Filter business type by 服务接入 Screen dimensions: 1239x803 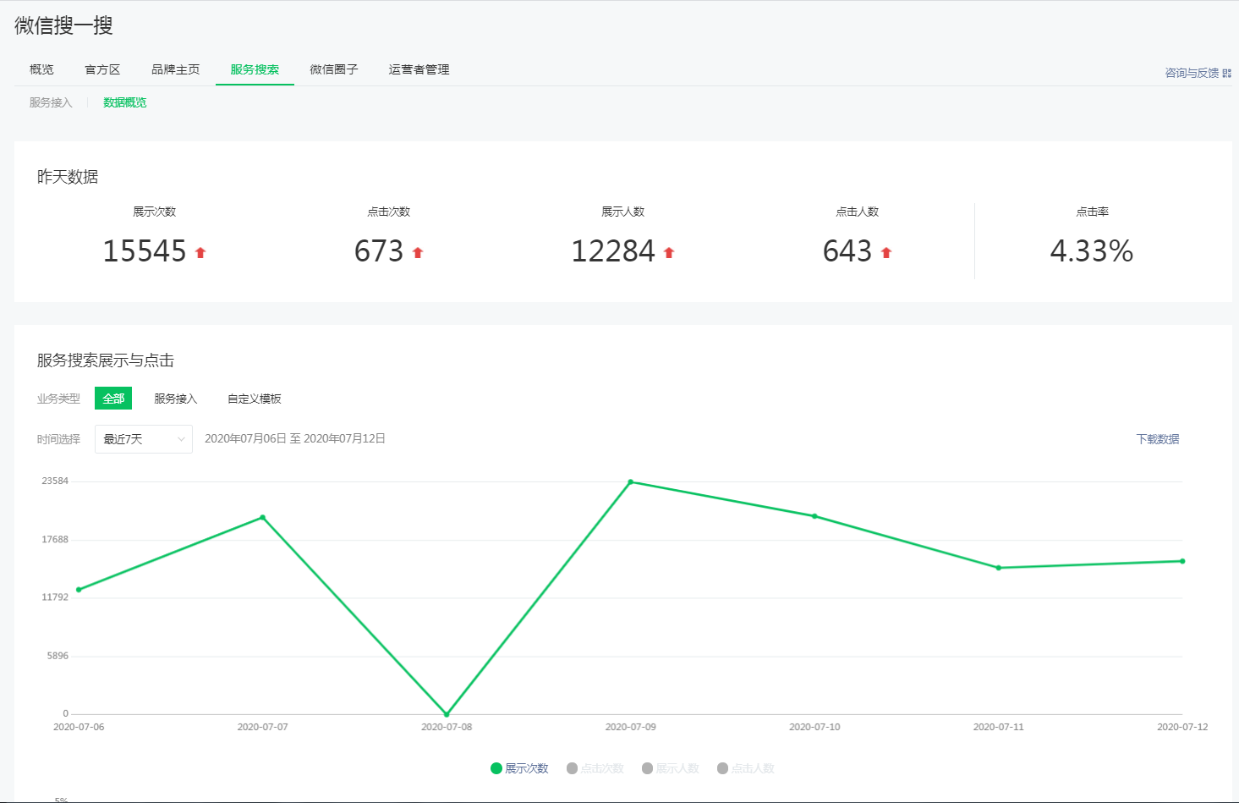(175, 399)
